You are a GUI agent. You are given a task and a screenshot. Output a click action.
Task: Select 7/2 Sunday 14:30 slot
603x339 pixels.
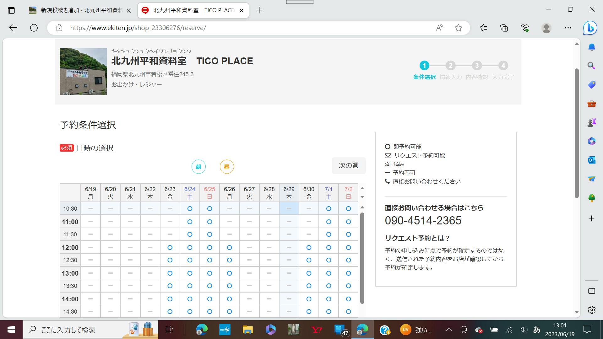pos(348,312)
